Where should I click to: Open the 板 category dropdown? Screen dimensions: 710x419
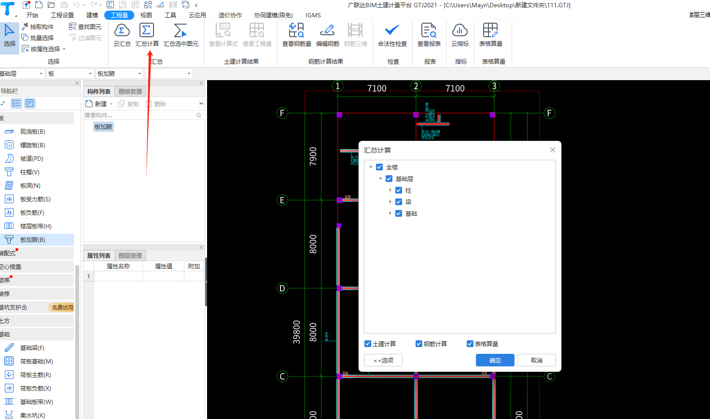pyautogui.click(x=90, y=73)
